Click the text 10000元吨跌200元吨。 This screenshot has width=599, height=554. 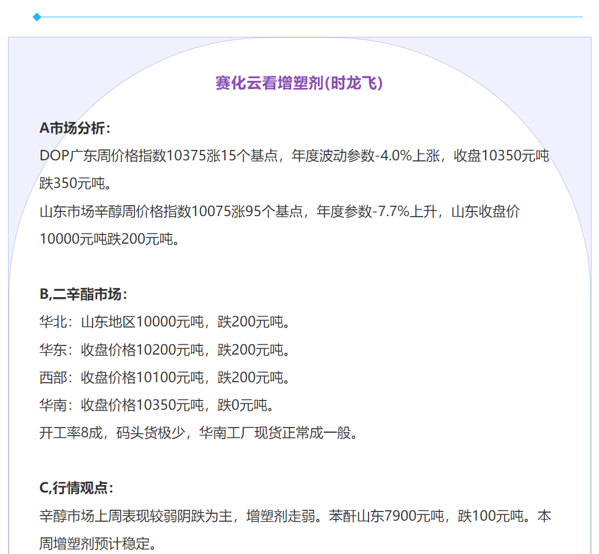(110, 239)
